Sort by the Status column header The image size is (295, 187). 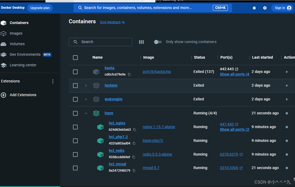tap(199, 58)
